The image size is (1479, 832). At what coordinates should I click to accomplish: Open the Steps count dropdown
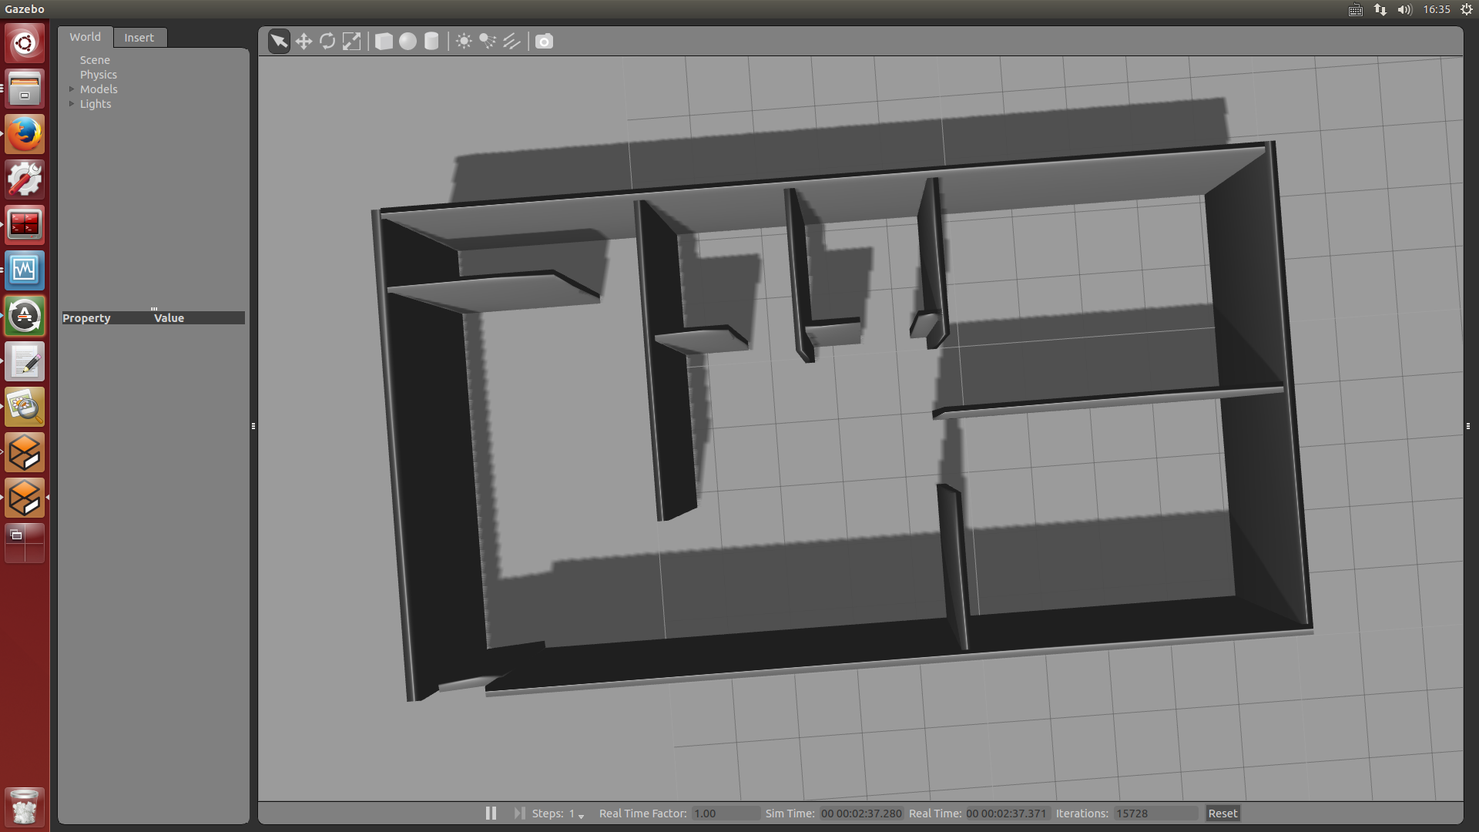click(577, 814)
